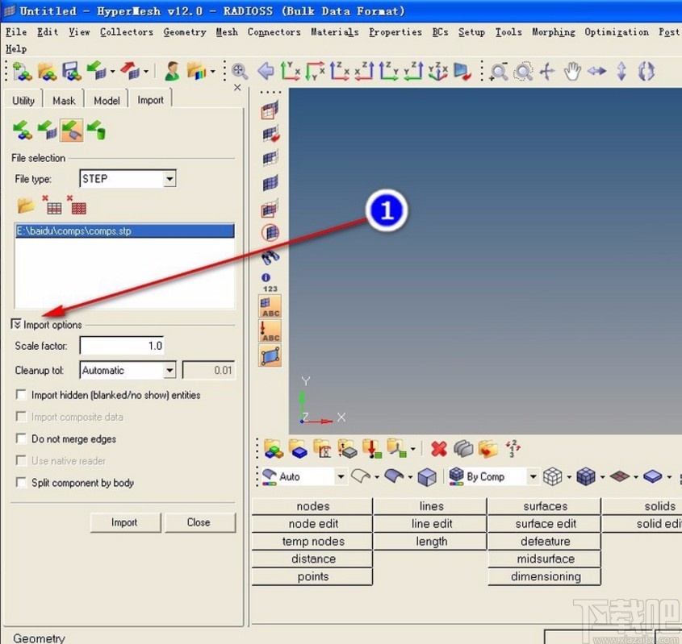Switch to the Model tab
The image size is (682, 644).
[x=107, y=101]
